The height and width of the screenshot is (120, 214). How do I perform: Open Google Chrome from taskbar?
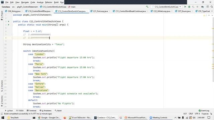(49, 118)
